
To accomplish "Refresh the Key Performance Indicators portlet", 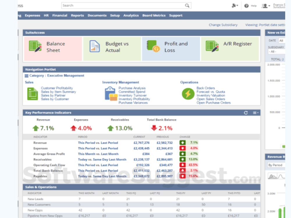I will pos(246,113).
